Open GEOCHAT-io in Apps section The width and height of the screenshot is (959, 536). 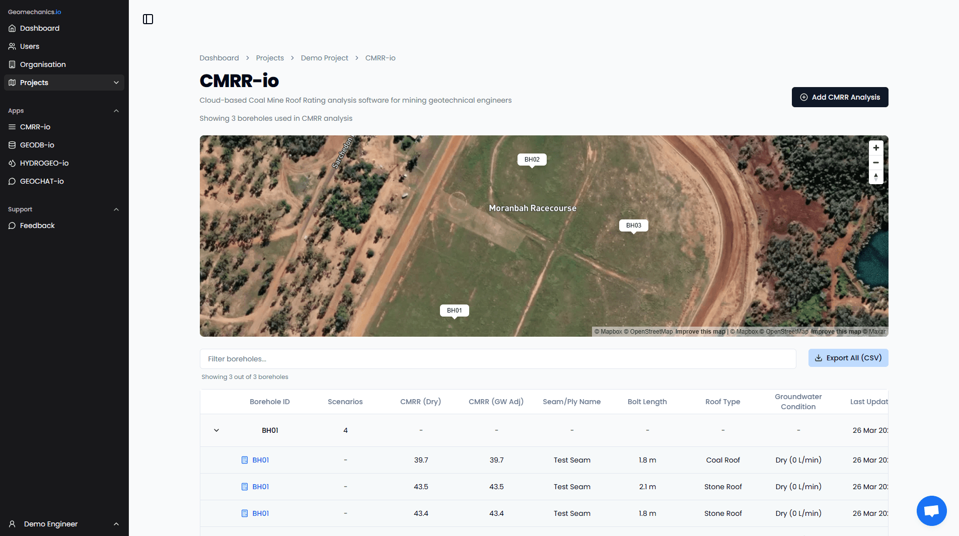click(x=42, y=181)
